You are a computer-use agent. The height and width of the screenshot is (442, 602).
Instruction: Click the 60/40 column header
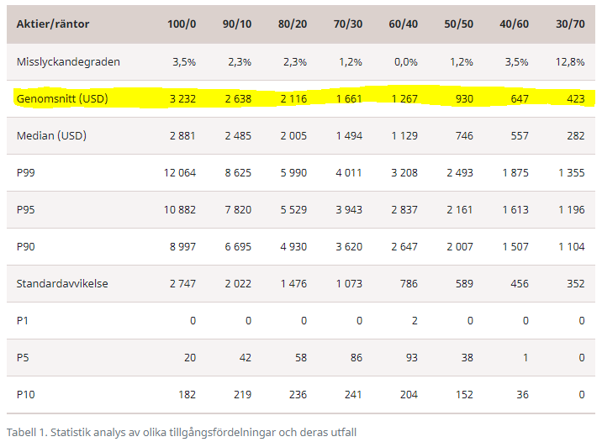[x=403, y=24]
